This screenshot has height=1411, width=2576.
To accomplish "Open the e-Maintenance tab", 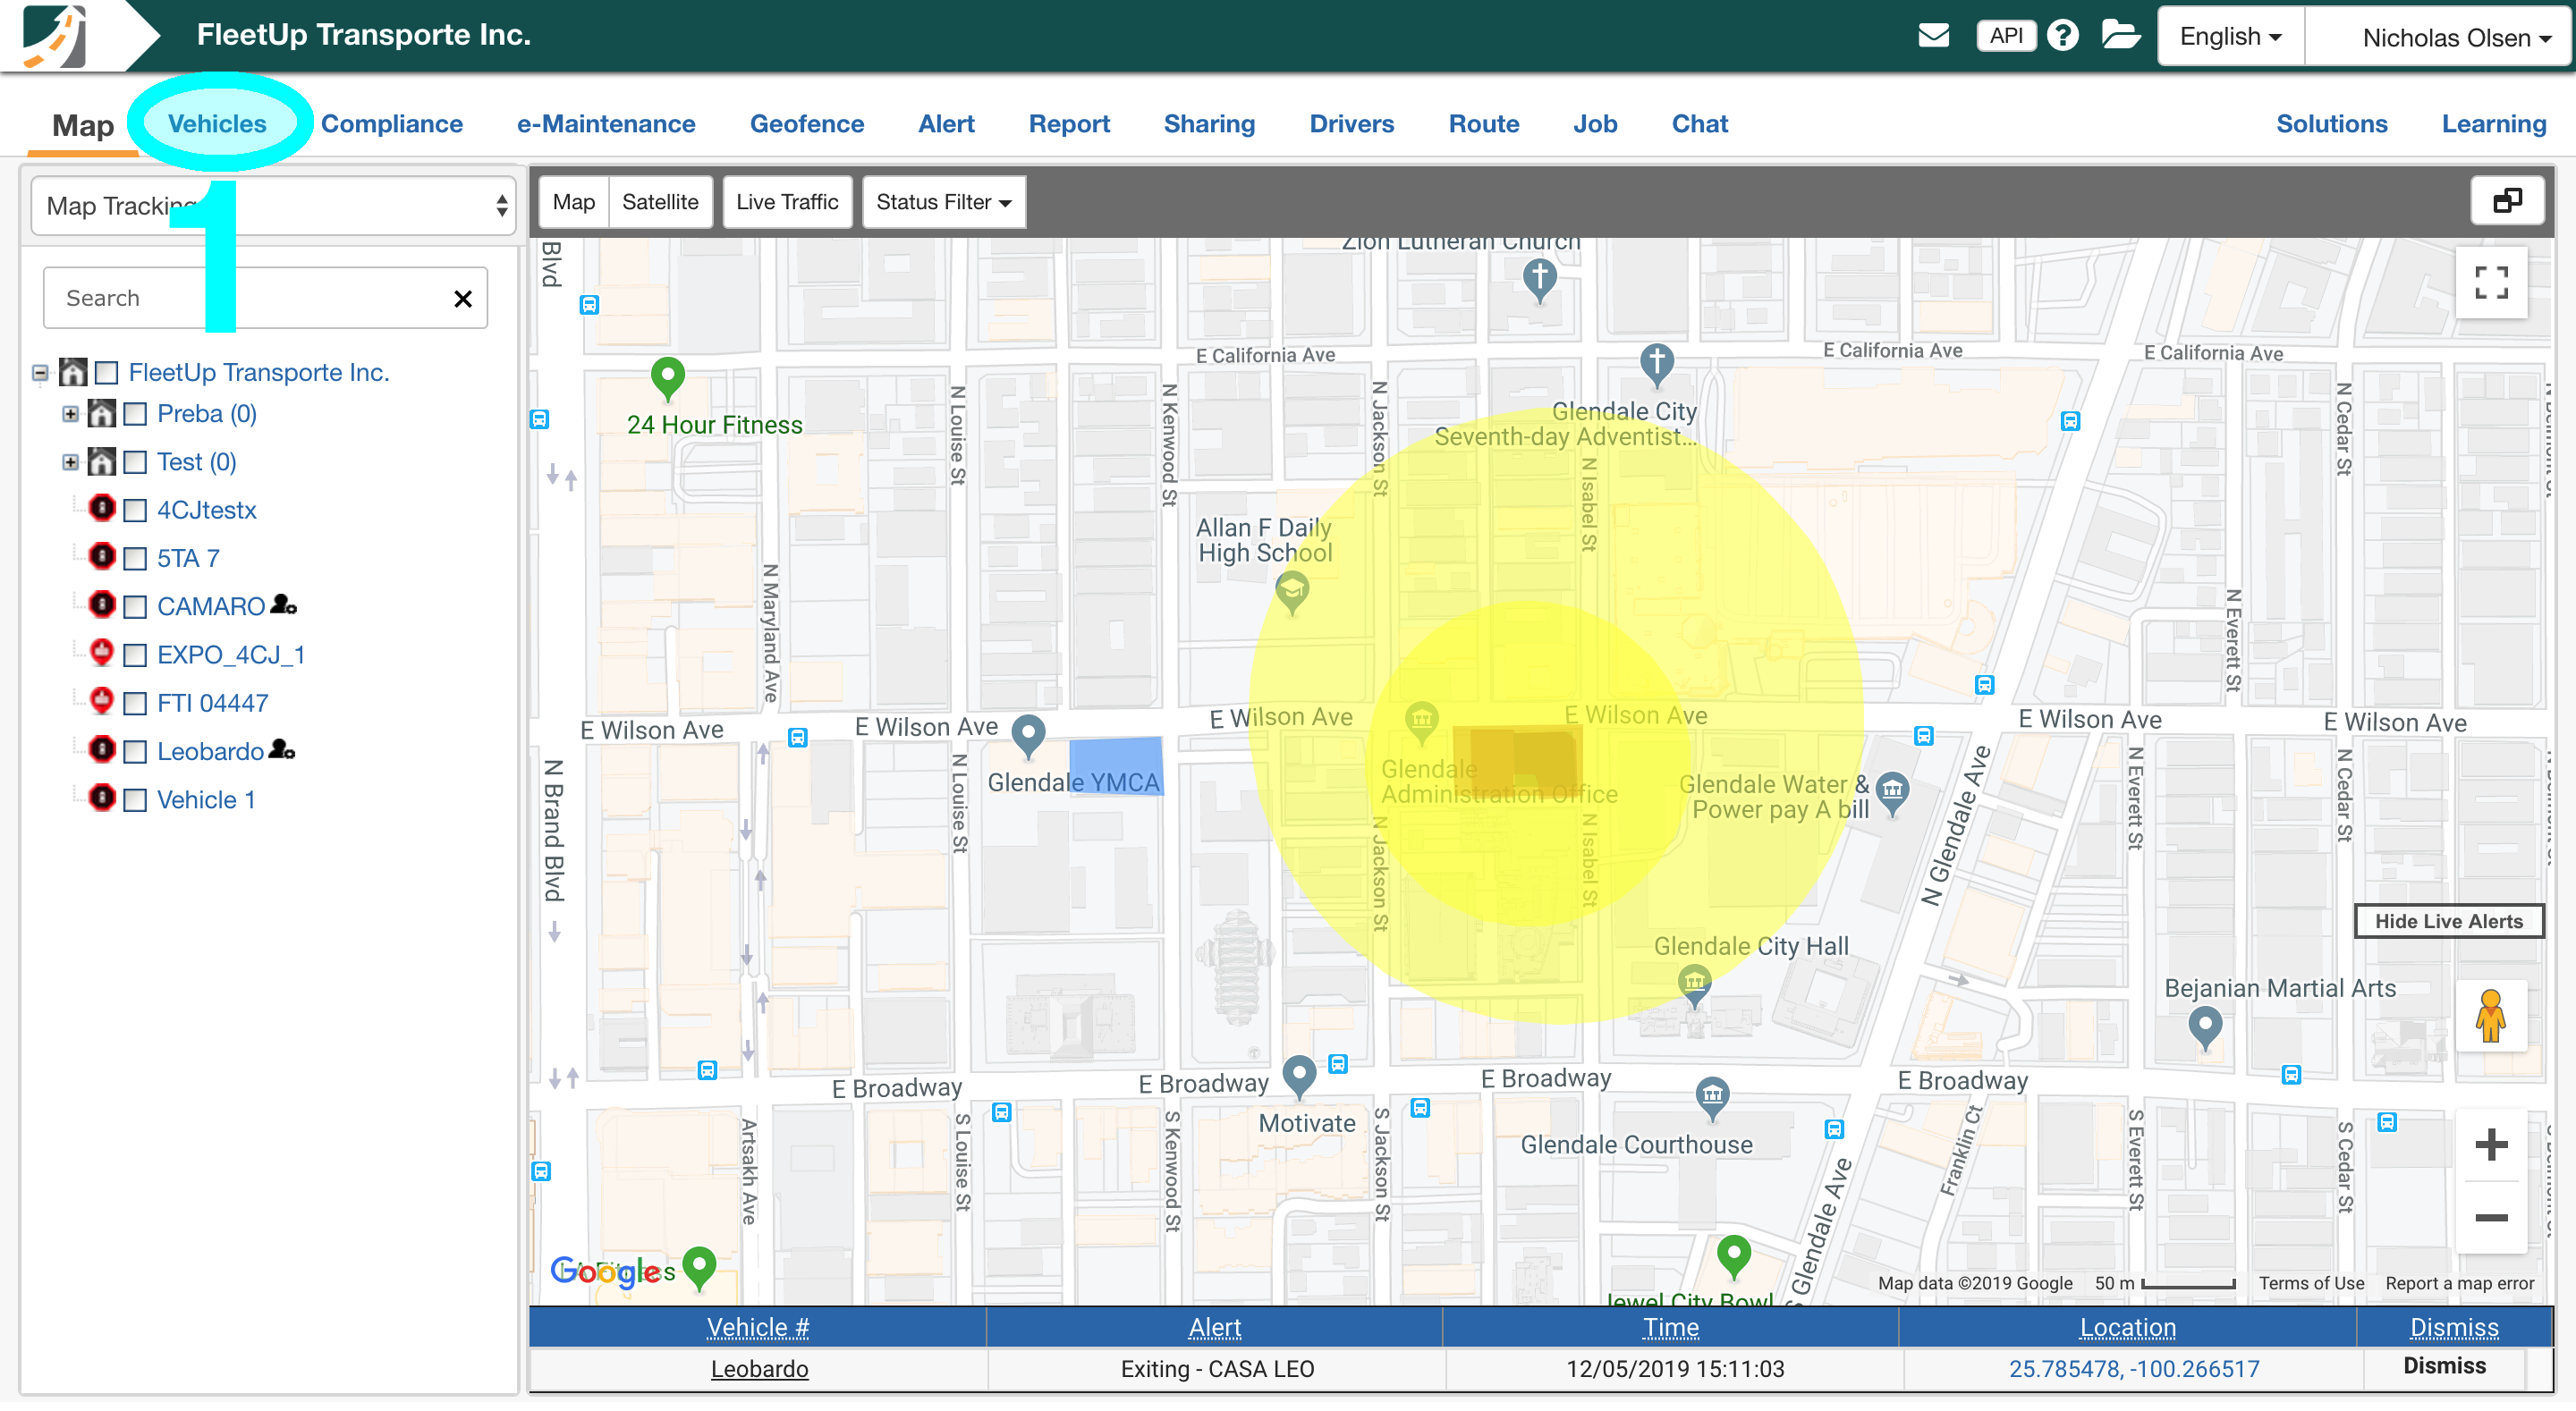I will click(x=605, y=124).
